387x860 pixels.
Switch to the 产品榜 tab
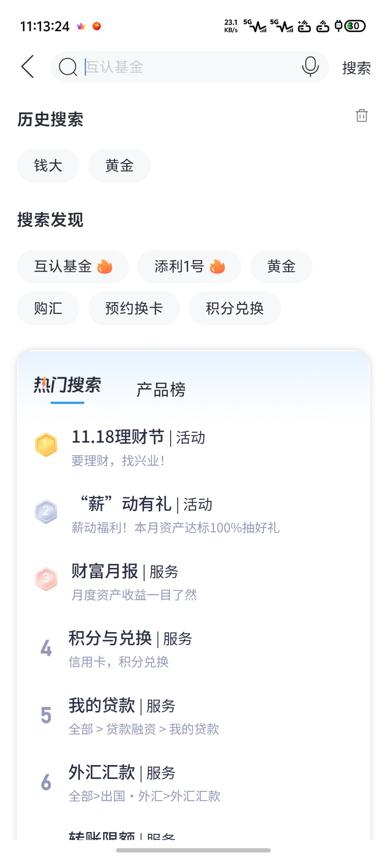pos(161,390)
